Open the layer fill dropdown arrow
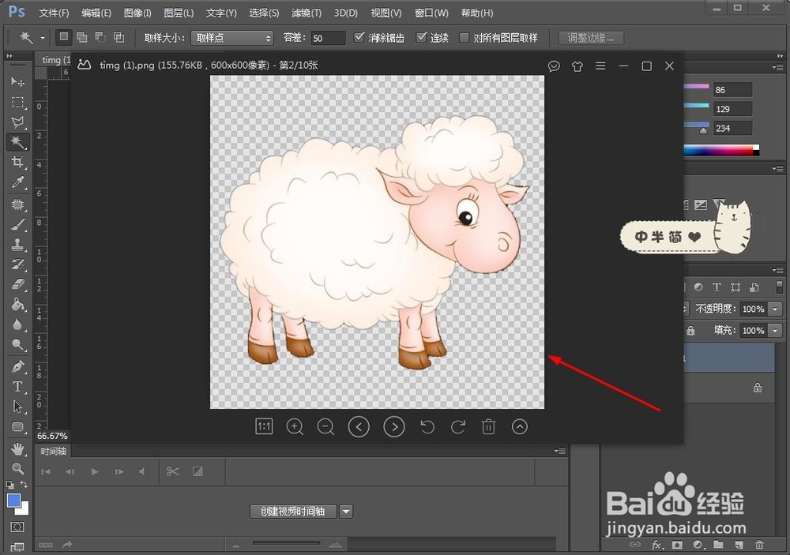This screenshot has width=790, height=555. click(776, 330)
